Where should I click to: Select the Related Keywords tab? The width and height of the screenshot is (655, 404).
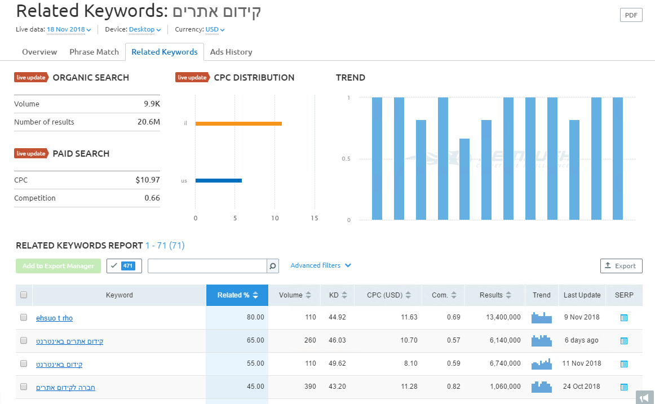pyautogui.click(x=165, y=52)
